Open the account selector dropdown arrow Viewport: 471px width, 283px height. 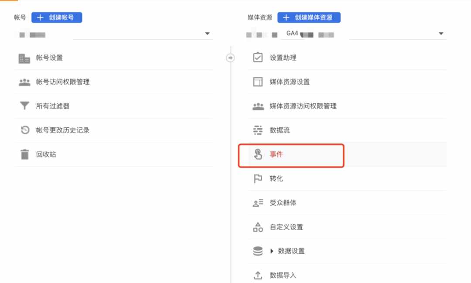[207, 33]
